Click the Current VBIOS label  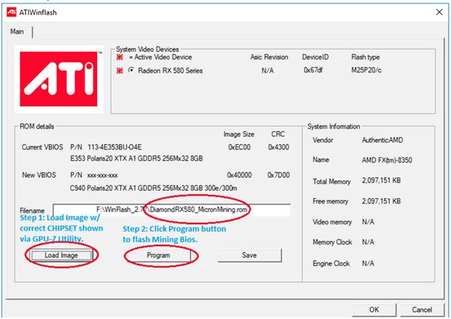click(x=42, y=147)
